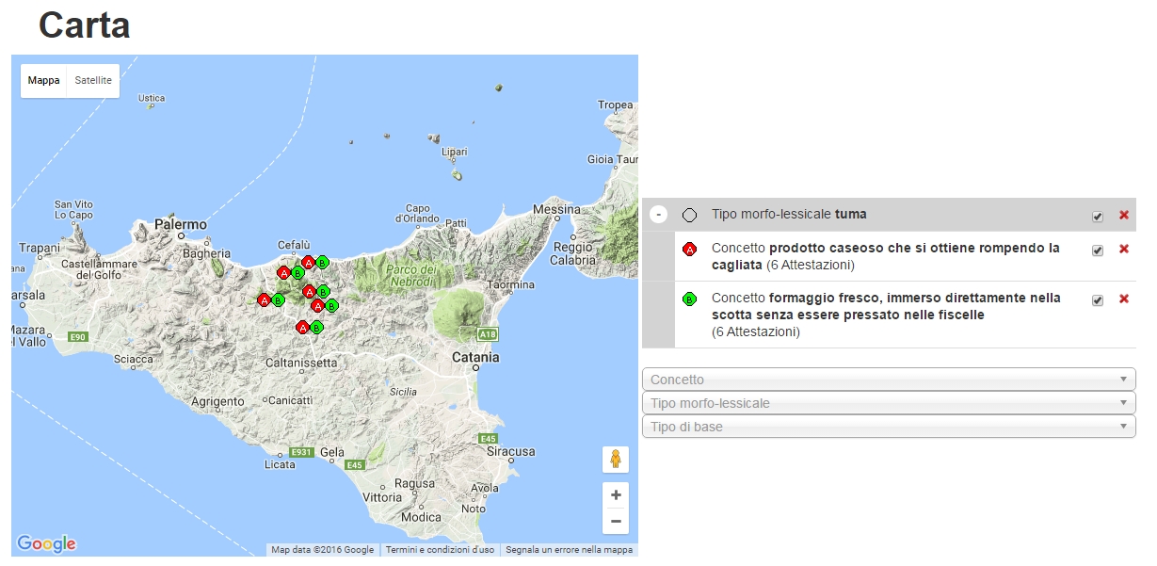
Task: Click the circle symbol beside tuma header
Action: tap(689, 216)
